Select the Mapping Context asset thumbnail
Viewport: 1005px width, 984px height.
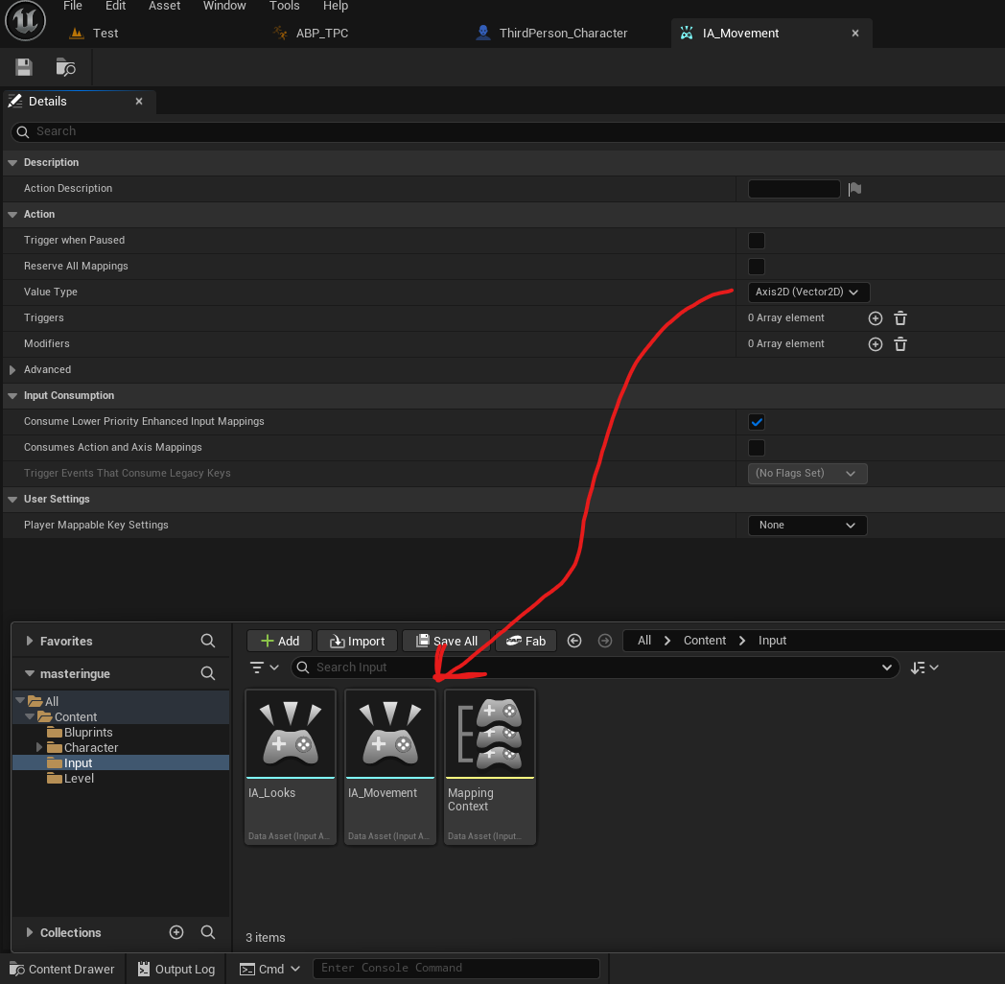490,735
